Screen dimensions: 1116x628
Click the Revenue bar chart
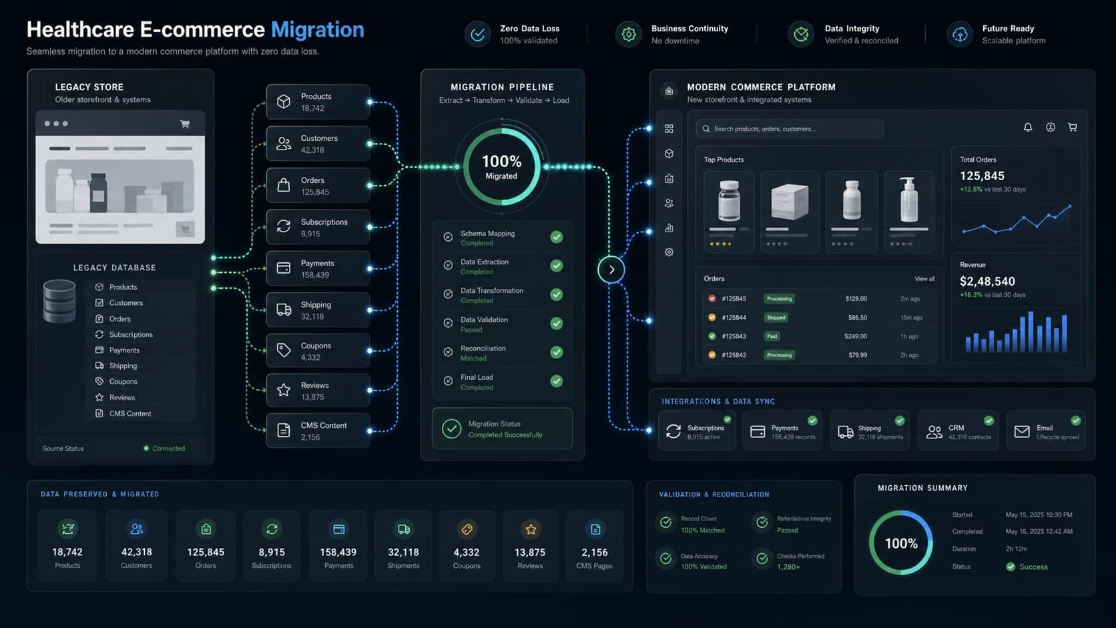(x=1016, y=331)
